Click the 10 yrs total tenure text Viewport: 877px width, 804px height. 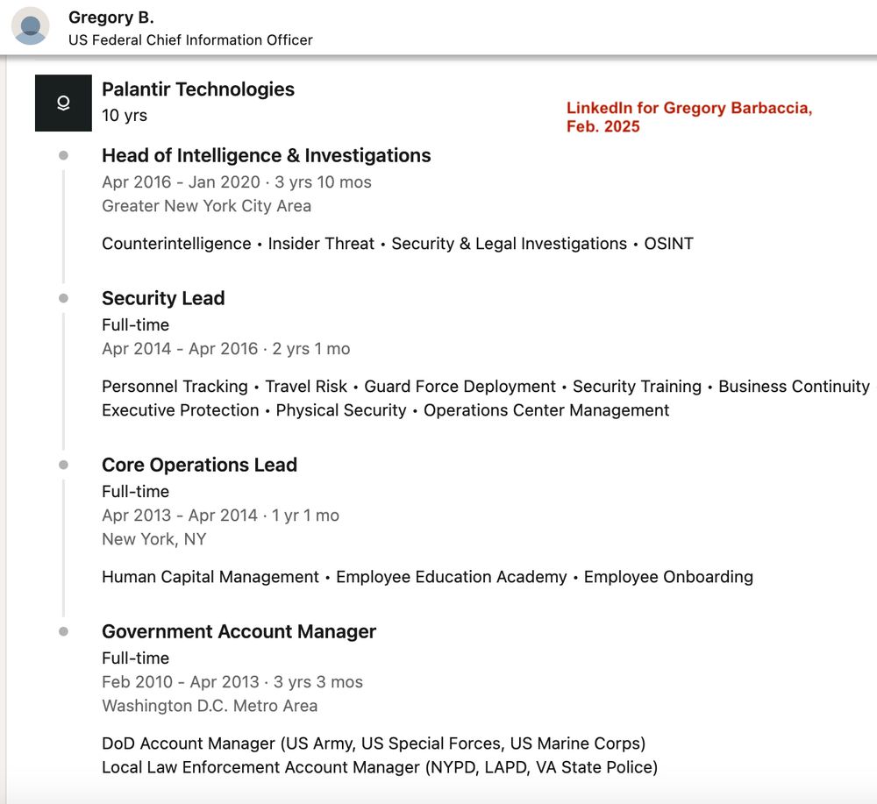(125, 115)
